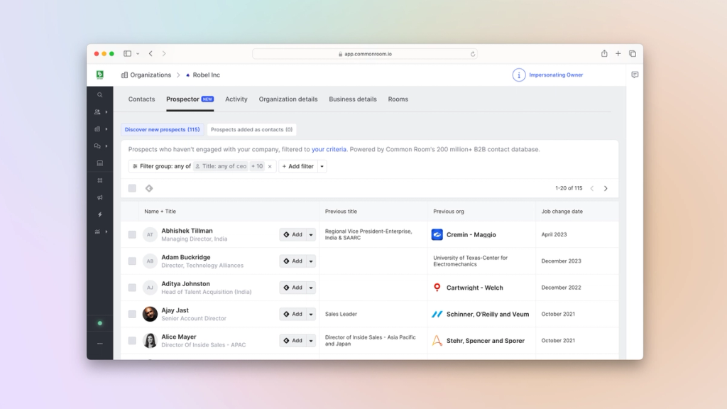Expand the Safari sidebar options chevron
The width and height of the screenshot is (727, 409).
point(138,54)
